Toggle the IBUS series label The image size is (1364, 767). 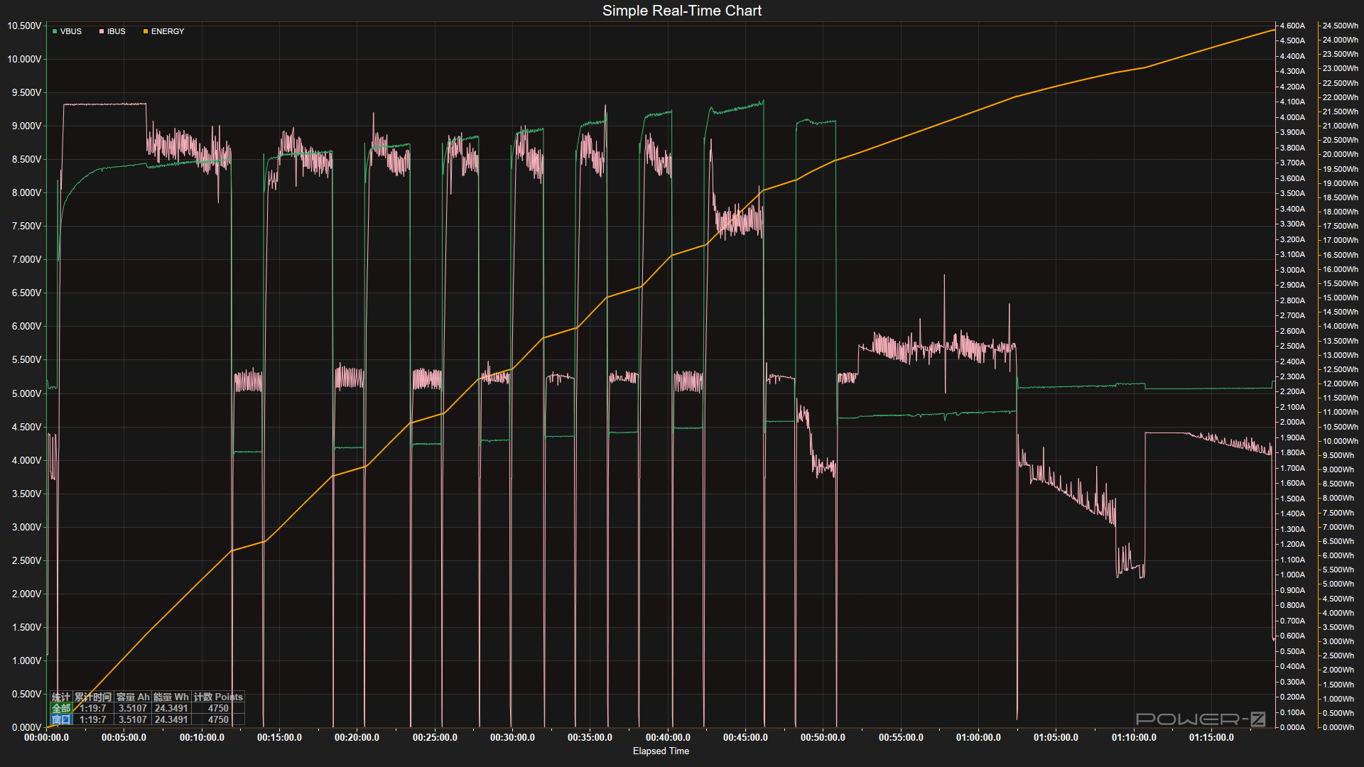pyautogui.click(x=117, y=31)
